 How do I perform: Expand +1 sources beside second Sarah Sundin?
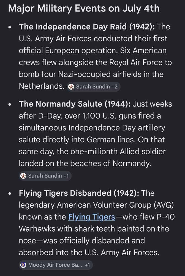pos(66,176)
